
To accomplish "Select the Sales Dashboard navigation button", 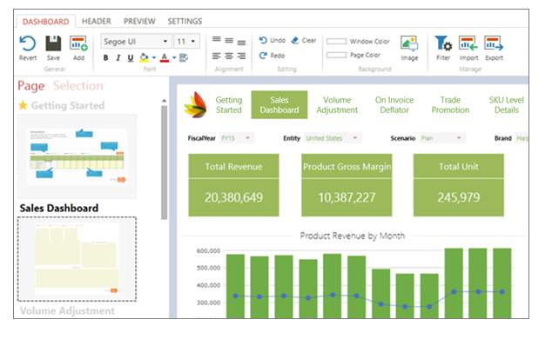I will pos(279,105).
